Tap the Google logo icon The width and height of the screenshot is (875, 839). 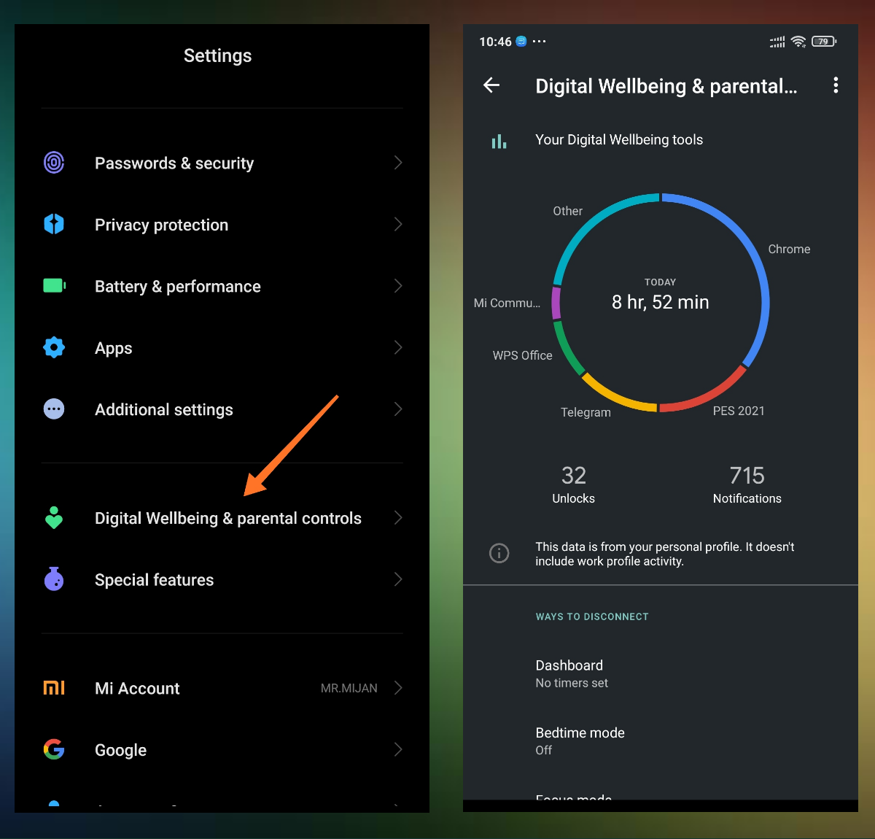(x=54, y=749)
